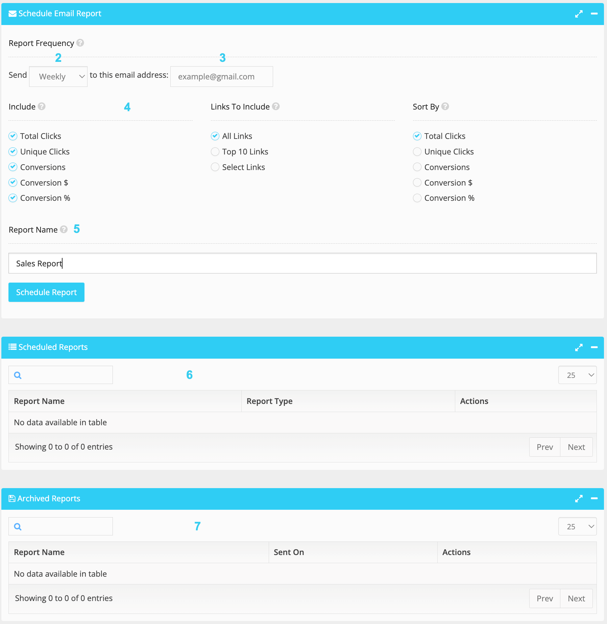Focus the Archived Reports search box
The height and width of the screenshot is (624, 607).
click(x=60, y=527)
